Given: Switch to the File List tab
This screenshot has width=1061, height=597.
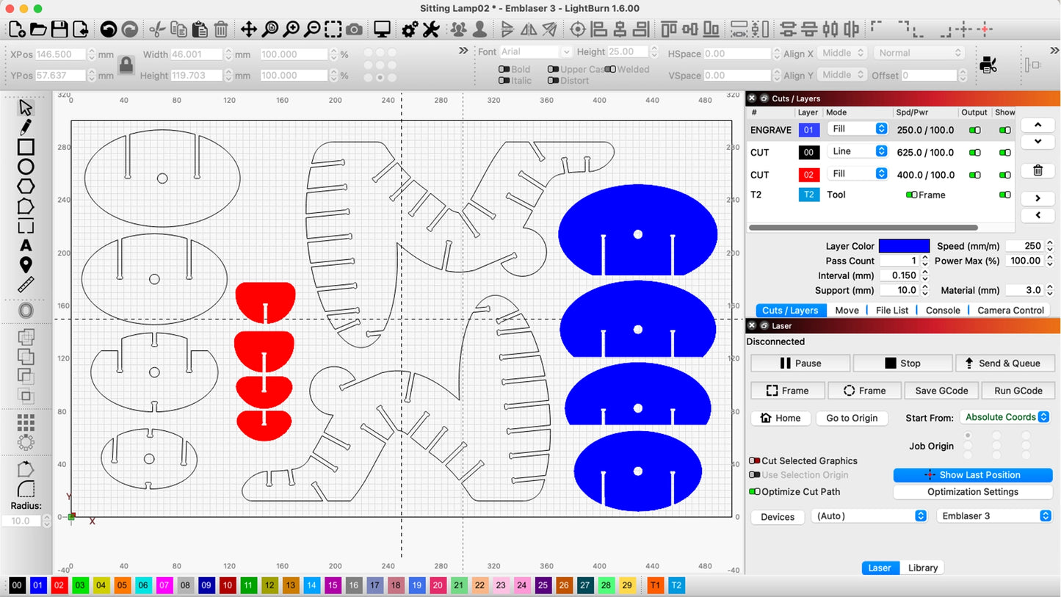Looking at the screenshot, I should [892, 311].
